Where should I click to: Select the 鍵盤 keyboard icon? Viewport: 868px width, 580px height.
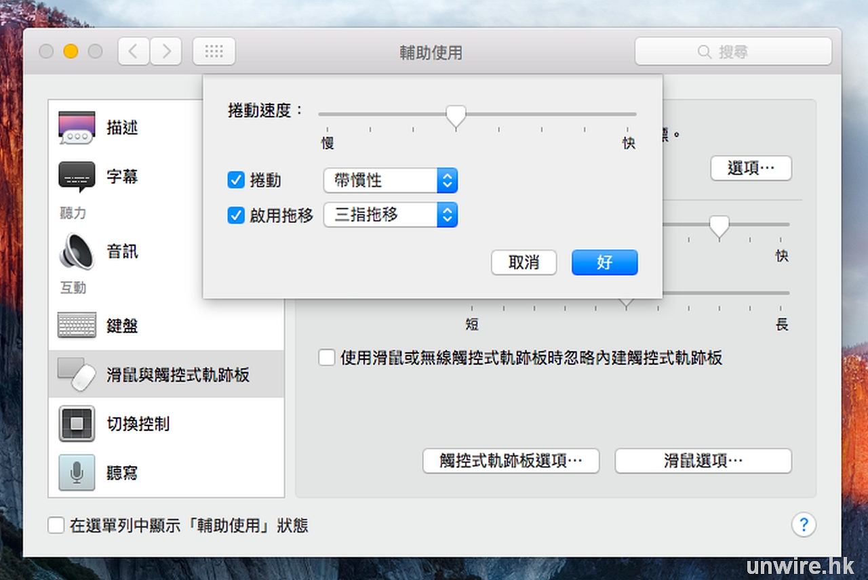click(x=77, y=325)
